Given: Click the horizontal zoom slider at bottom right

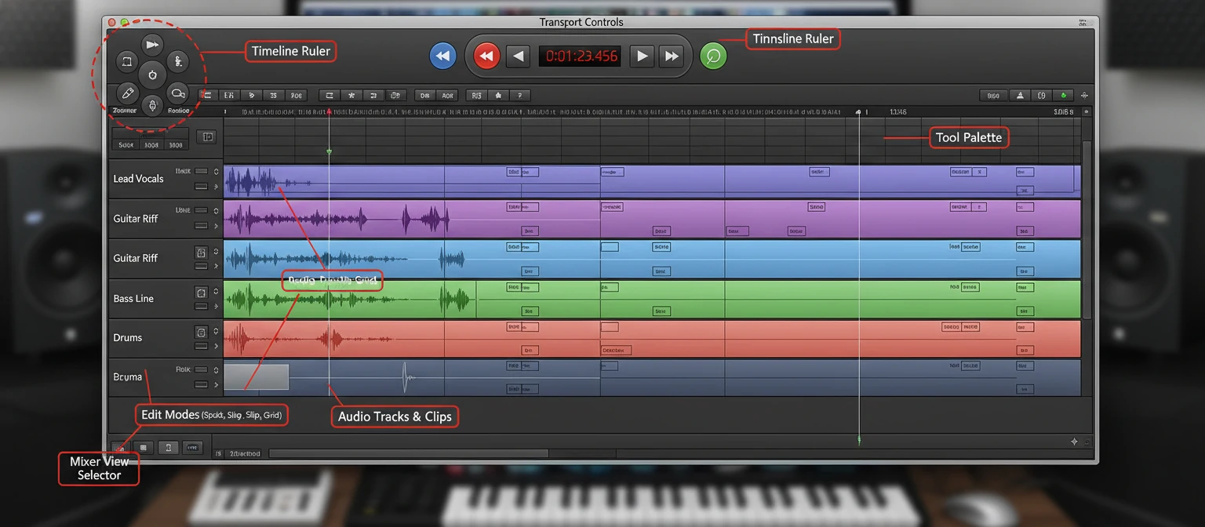Looking at the screenshot, I should (1075, 442).
